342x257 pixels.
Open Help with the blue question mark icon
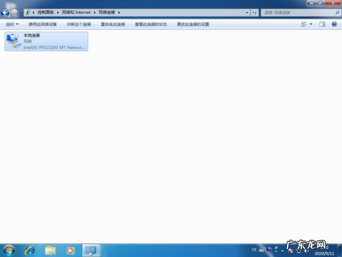tap(334, 24)
